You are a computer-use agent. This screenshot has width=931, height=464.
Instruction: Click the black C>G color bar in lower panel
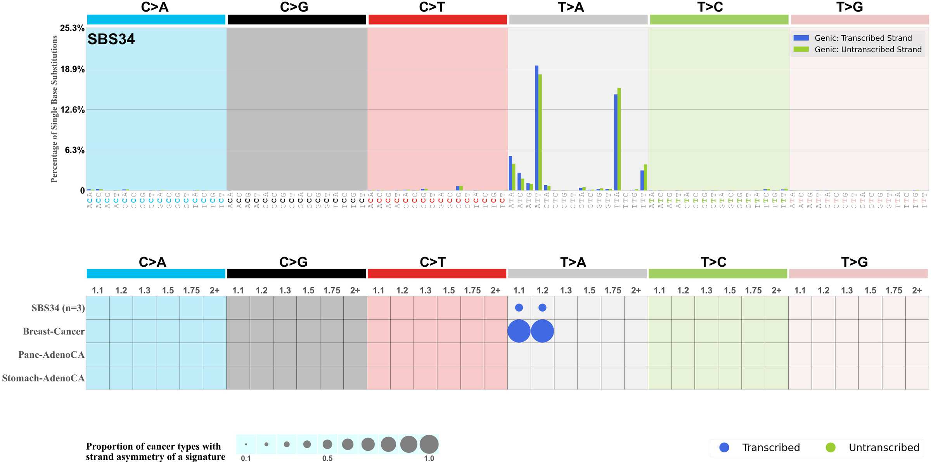pos(296,274)
